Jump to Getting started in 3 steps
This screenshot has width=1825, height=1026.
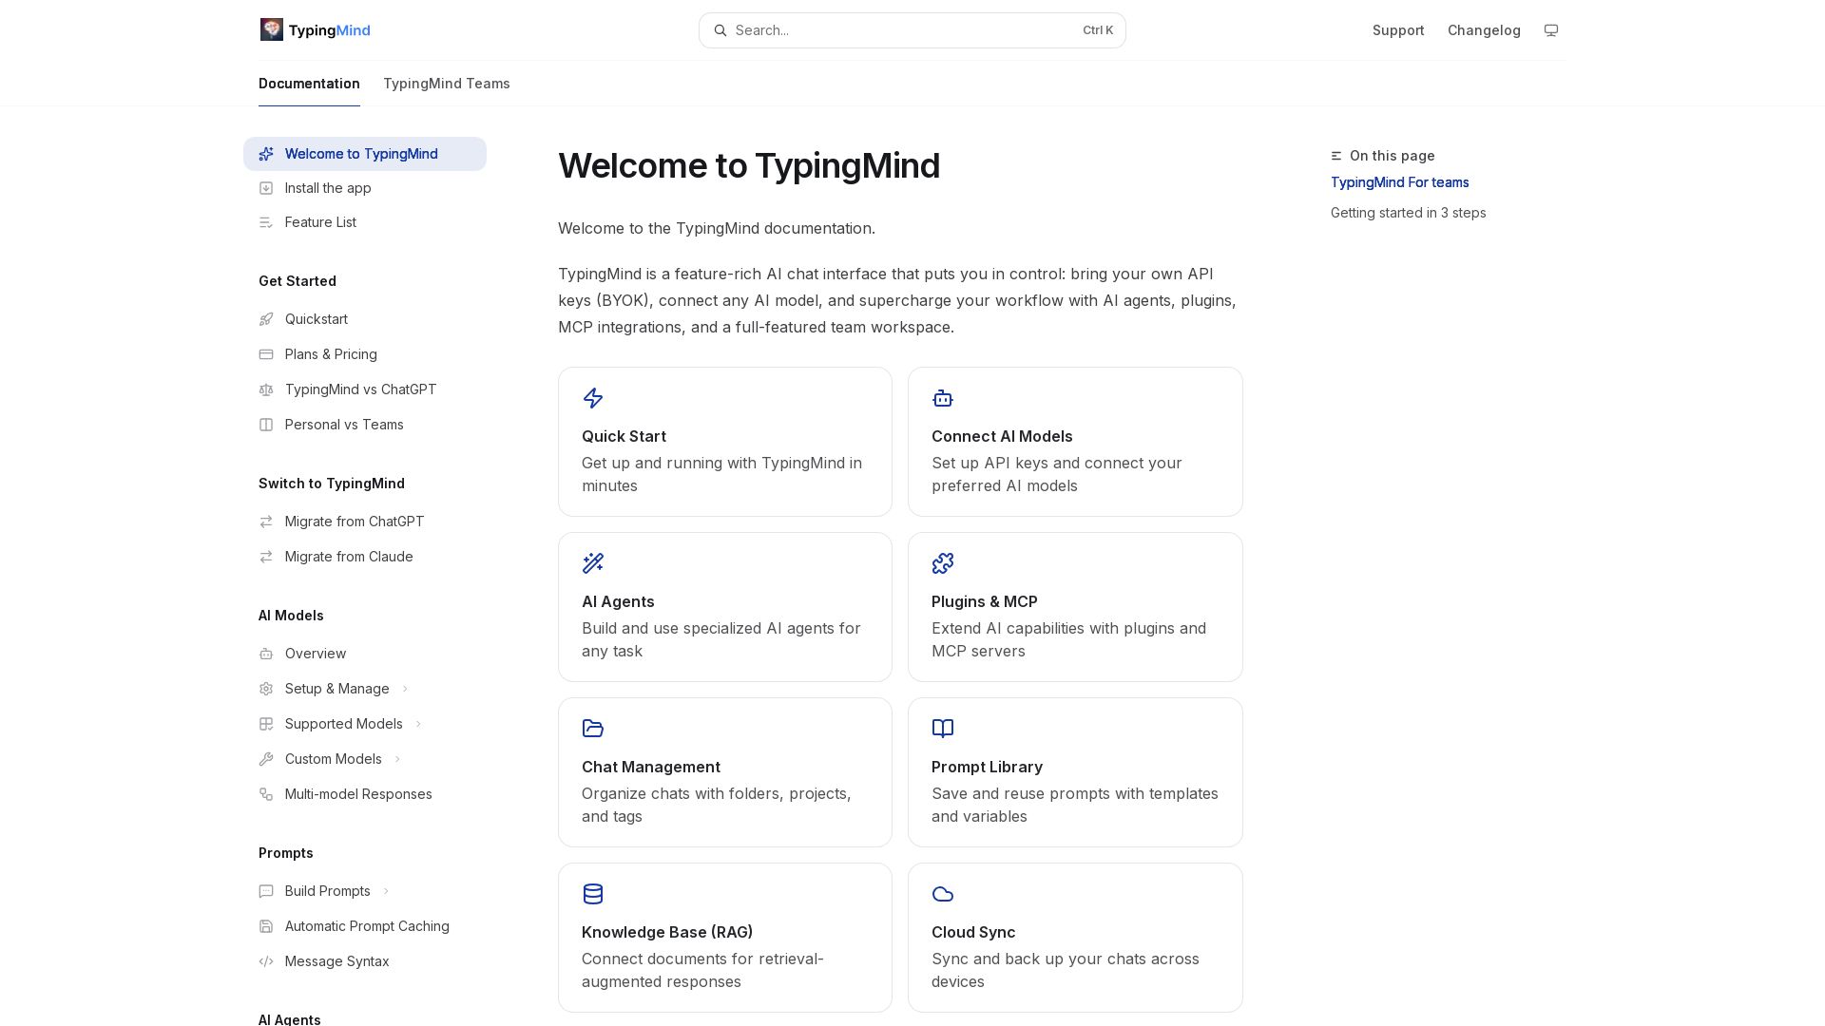1408,213
